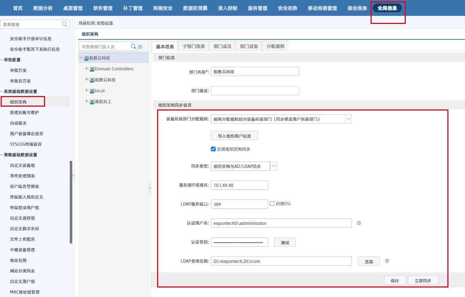
Task: Open 管理员账号维护 in sidebar
Action: pyautogui.click(x=25, y=113)
